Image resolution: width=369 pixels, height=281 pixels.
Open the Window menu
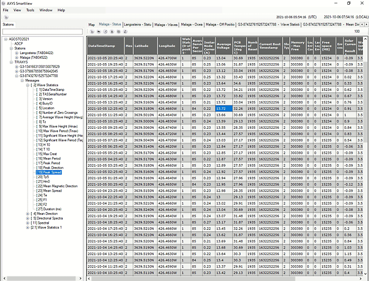click(x=46, y=10)
